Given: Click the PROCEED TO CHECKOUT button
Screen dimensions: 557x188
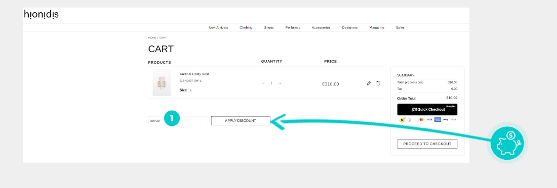Looking at the screenshot, I should 427,144.
